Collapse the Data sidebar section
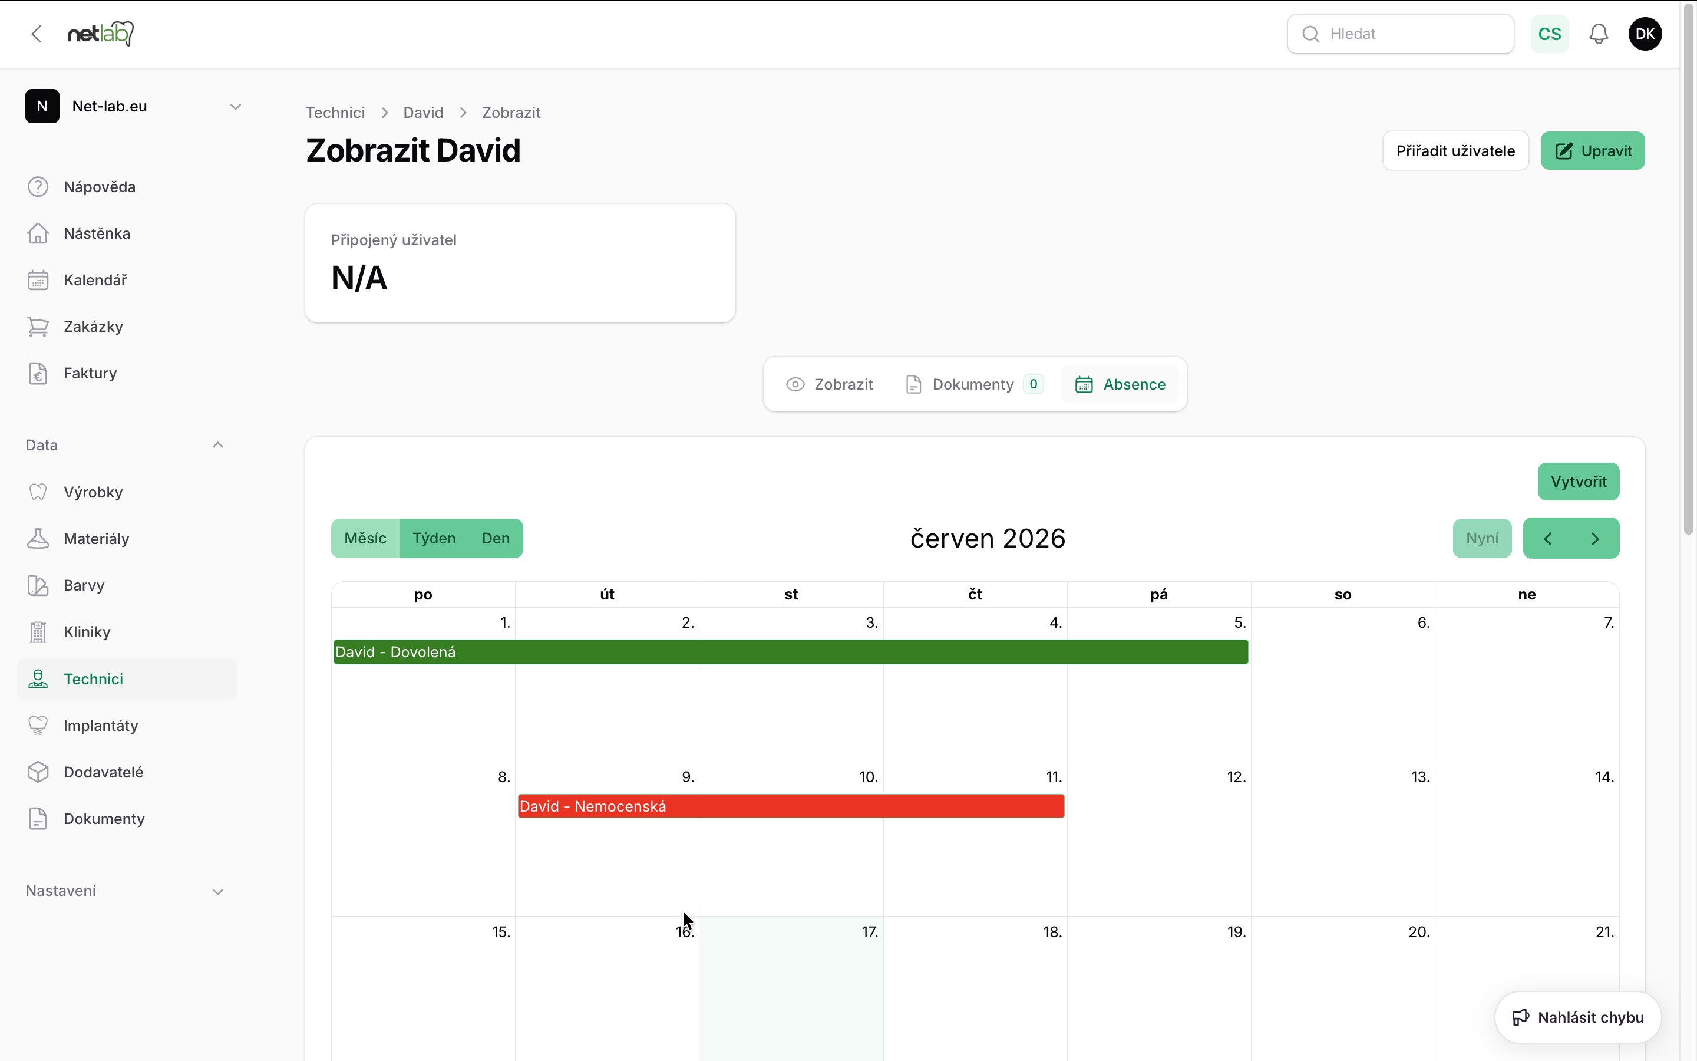Screen dimensions: 1697x1061 (x=126, y=445)
